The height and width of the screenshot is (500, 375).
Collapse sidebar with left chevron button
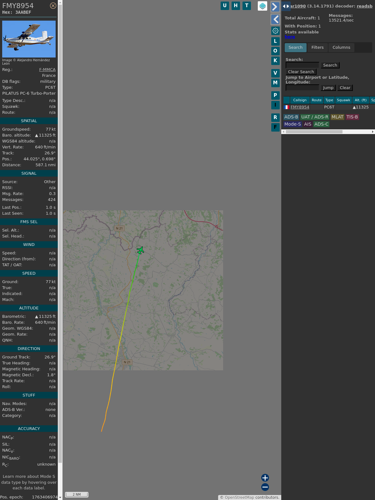click(x=275, y=19)
